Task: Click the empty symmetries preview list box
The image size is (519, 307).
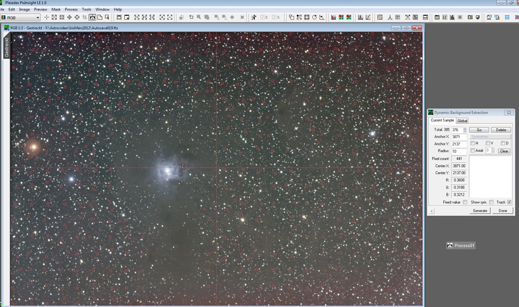Action: pos(490,177)
